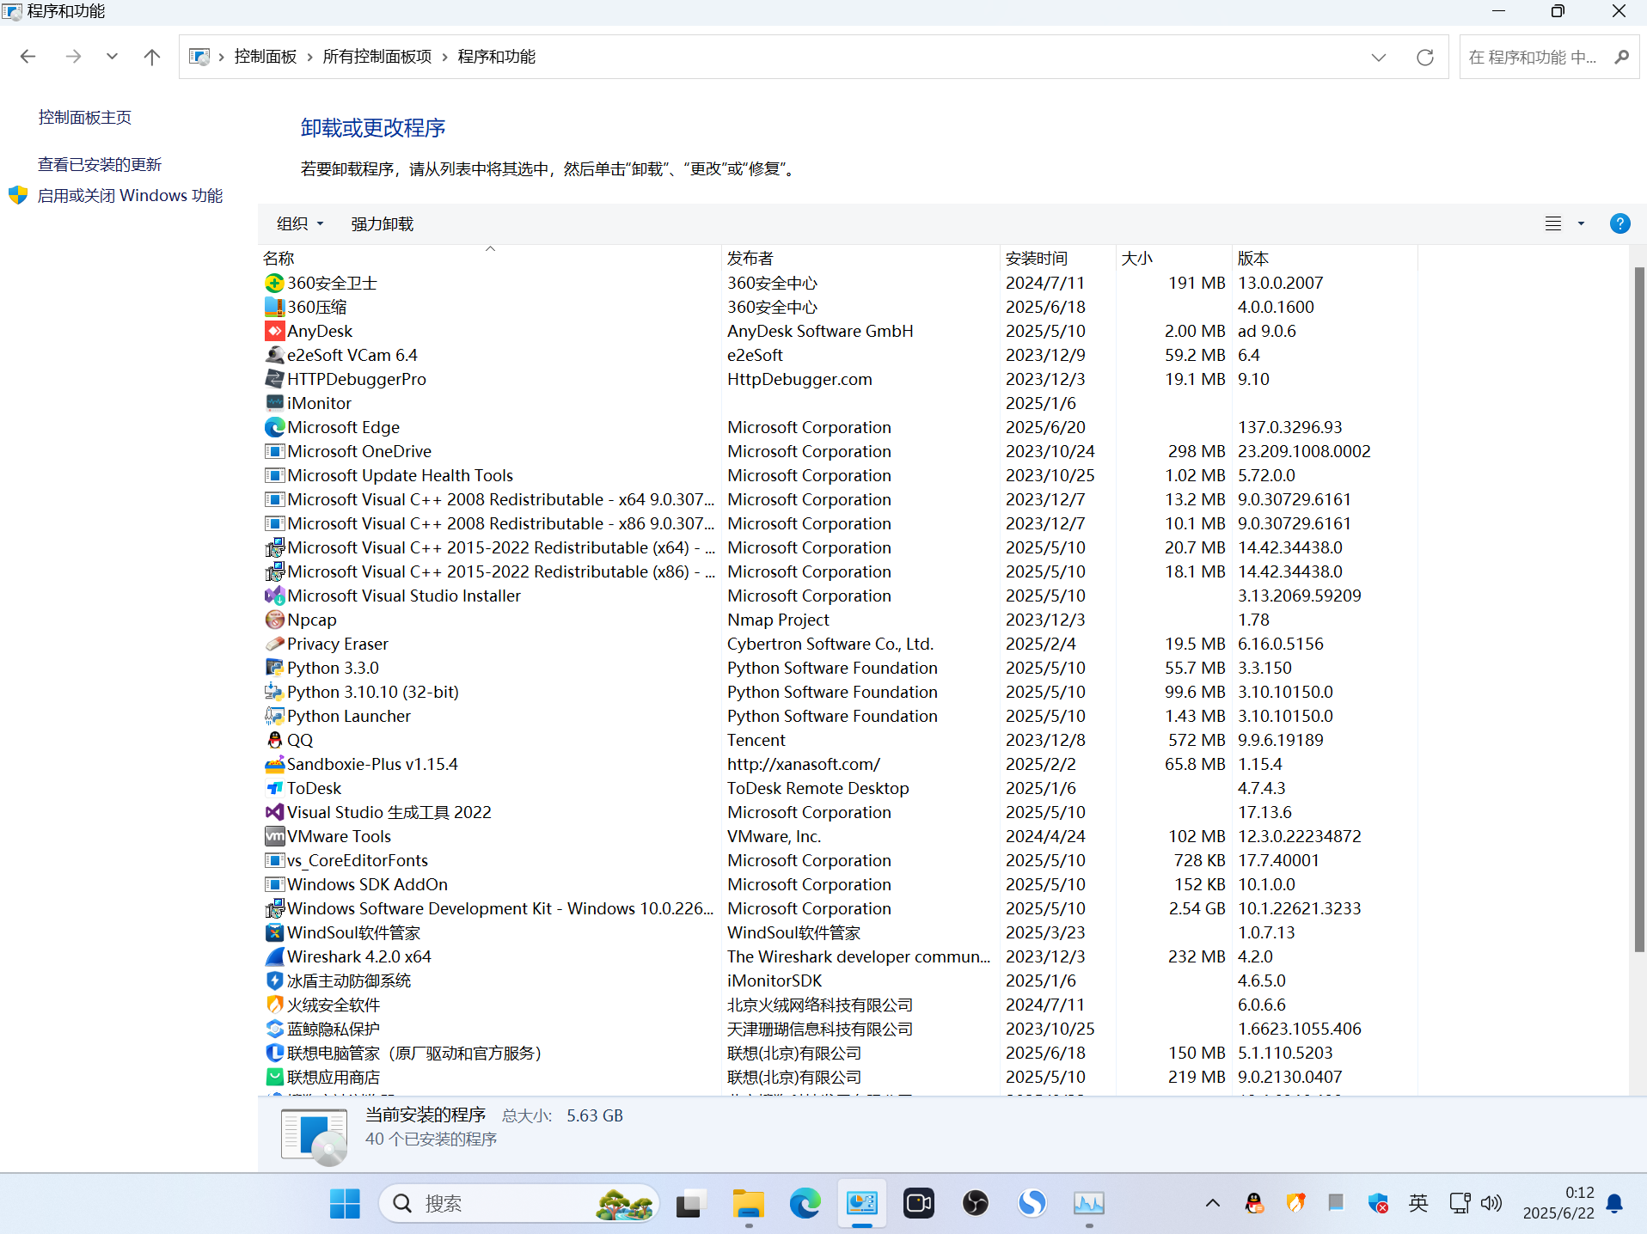1647x1234 pixels.
Task: Open the 组织 dropdown menu
Action: pyautogui.click(x=300, y=223)
